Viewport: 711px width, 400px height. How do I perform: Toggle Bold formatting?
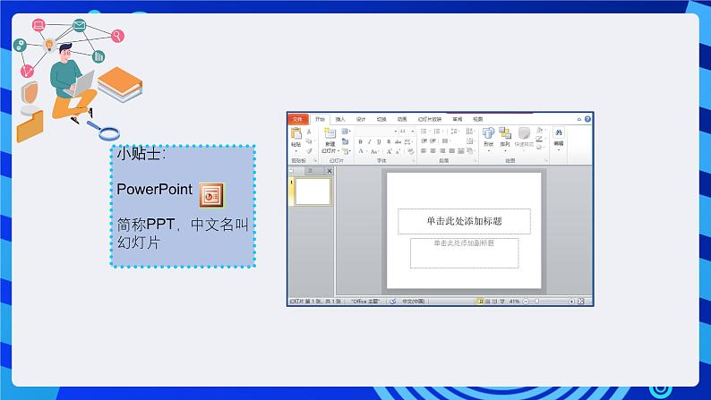click(361, 141)
